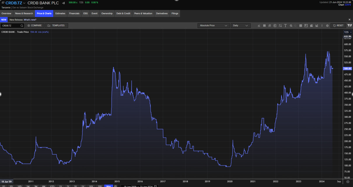The width and height of the screenshot is (353, 187).
Task: Open the Daily interval dropdown
Action: (x=241, y=26)
